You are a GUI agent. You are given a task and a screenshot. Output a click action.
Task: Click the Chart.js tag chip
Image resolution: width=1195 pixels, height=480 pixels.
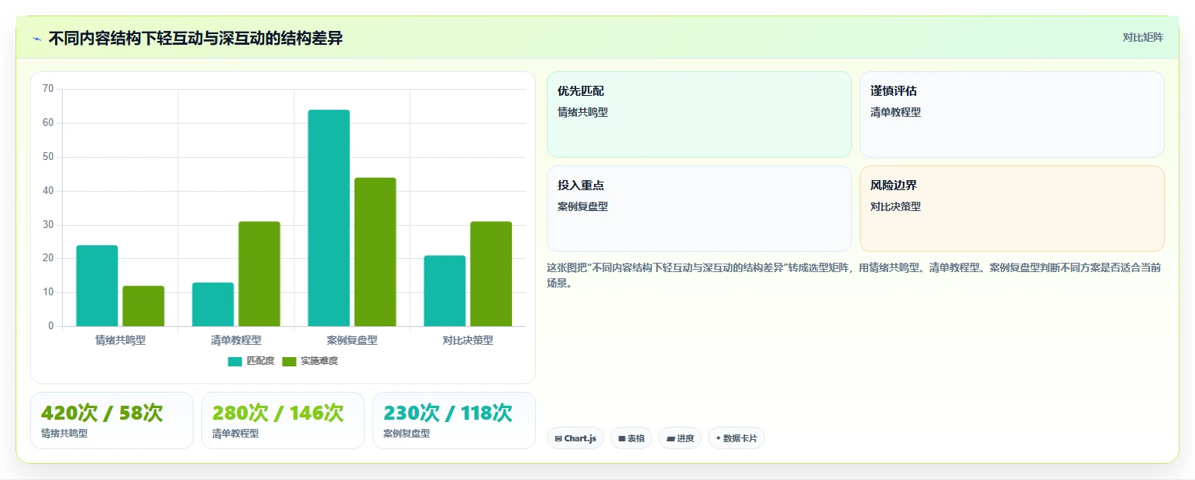pos(575,438)
